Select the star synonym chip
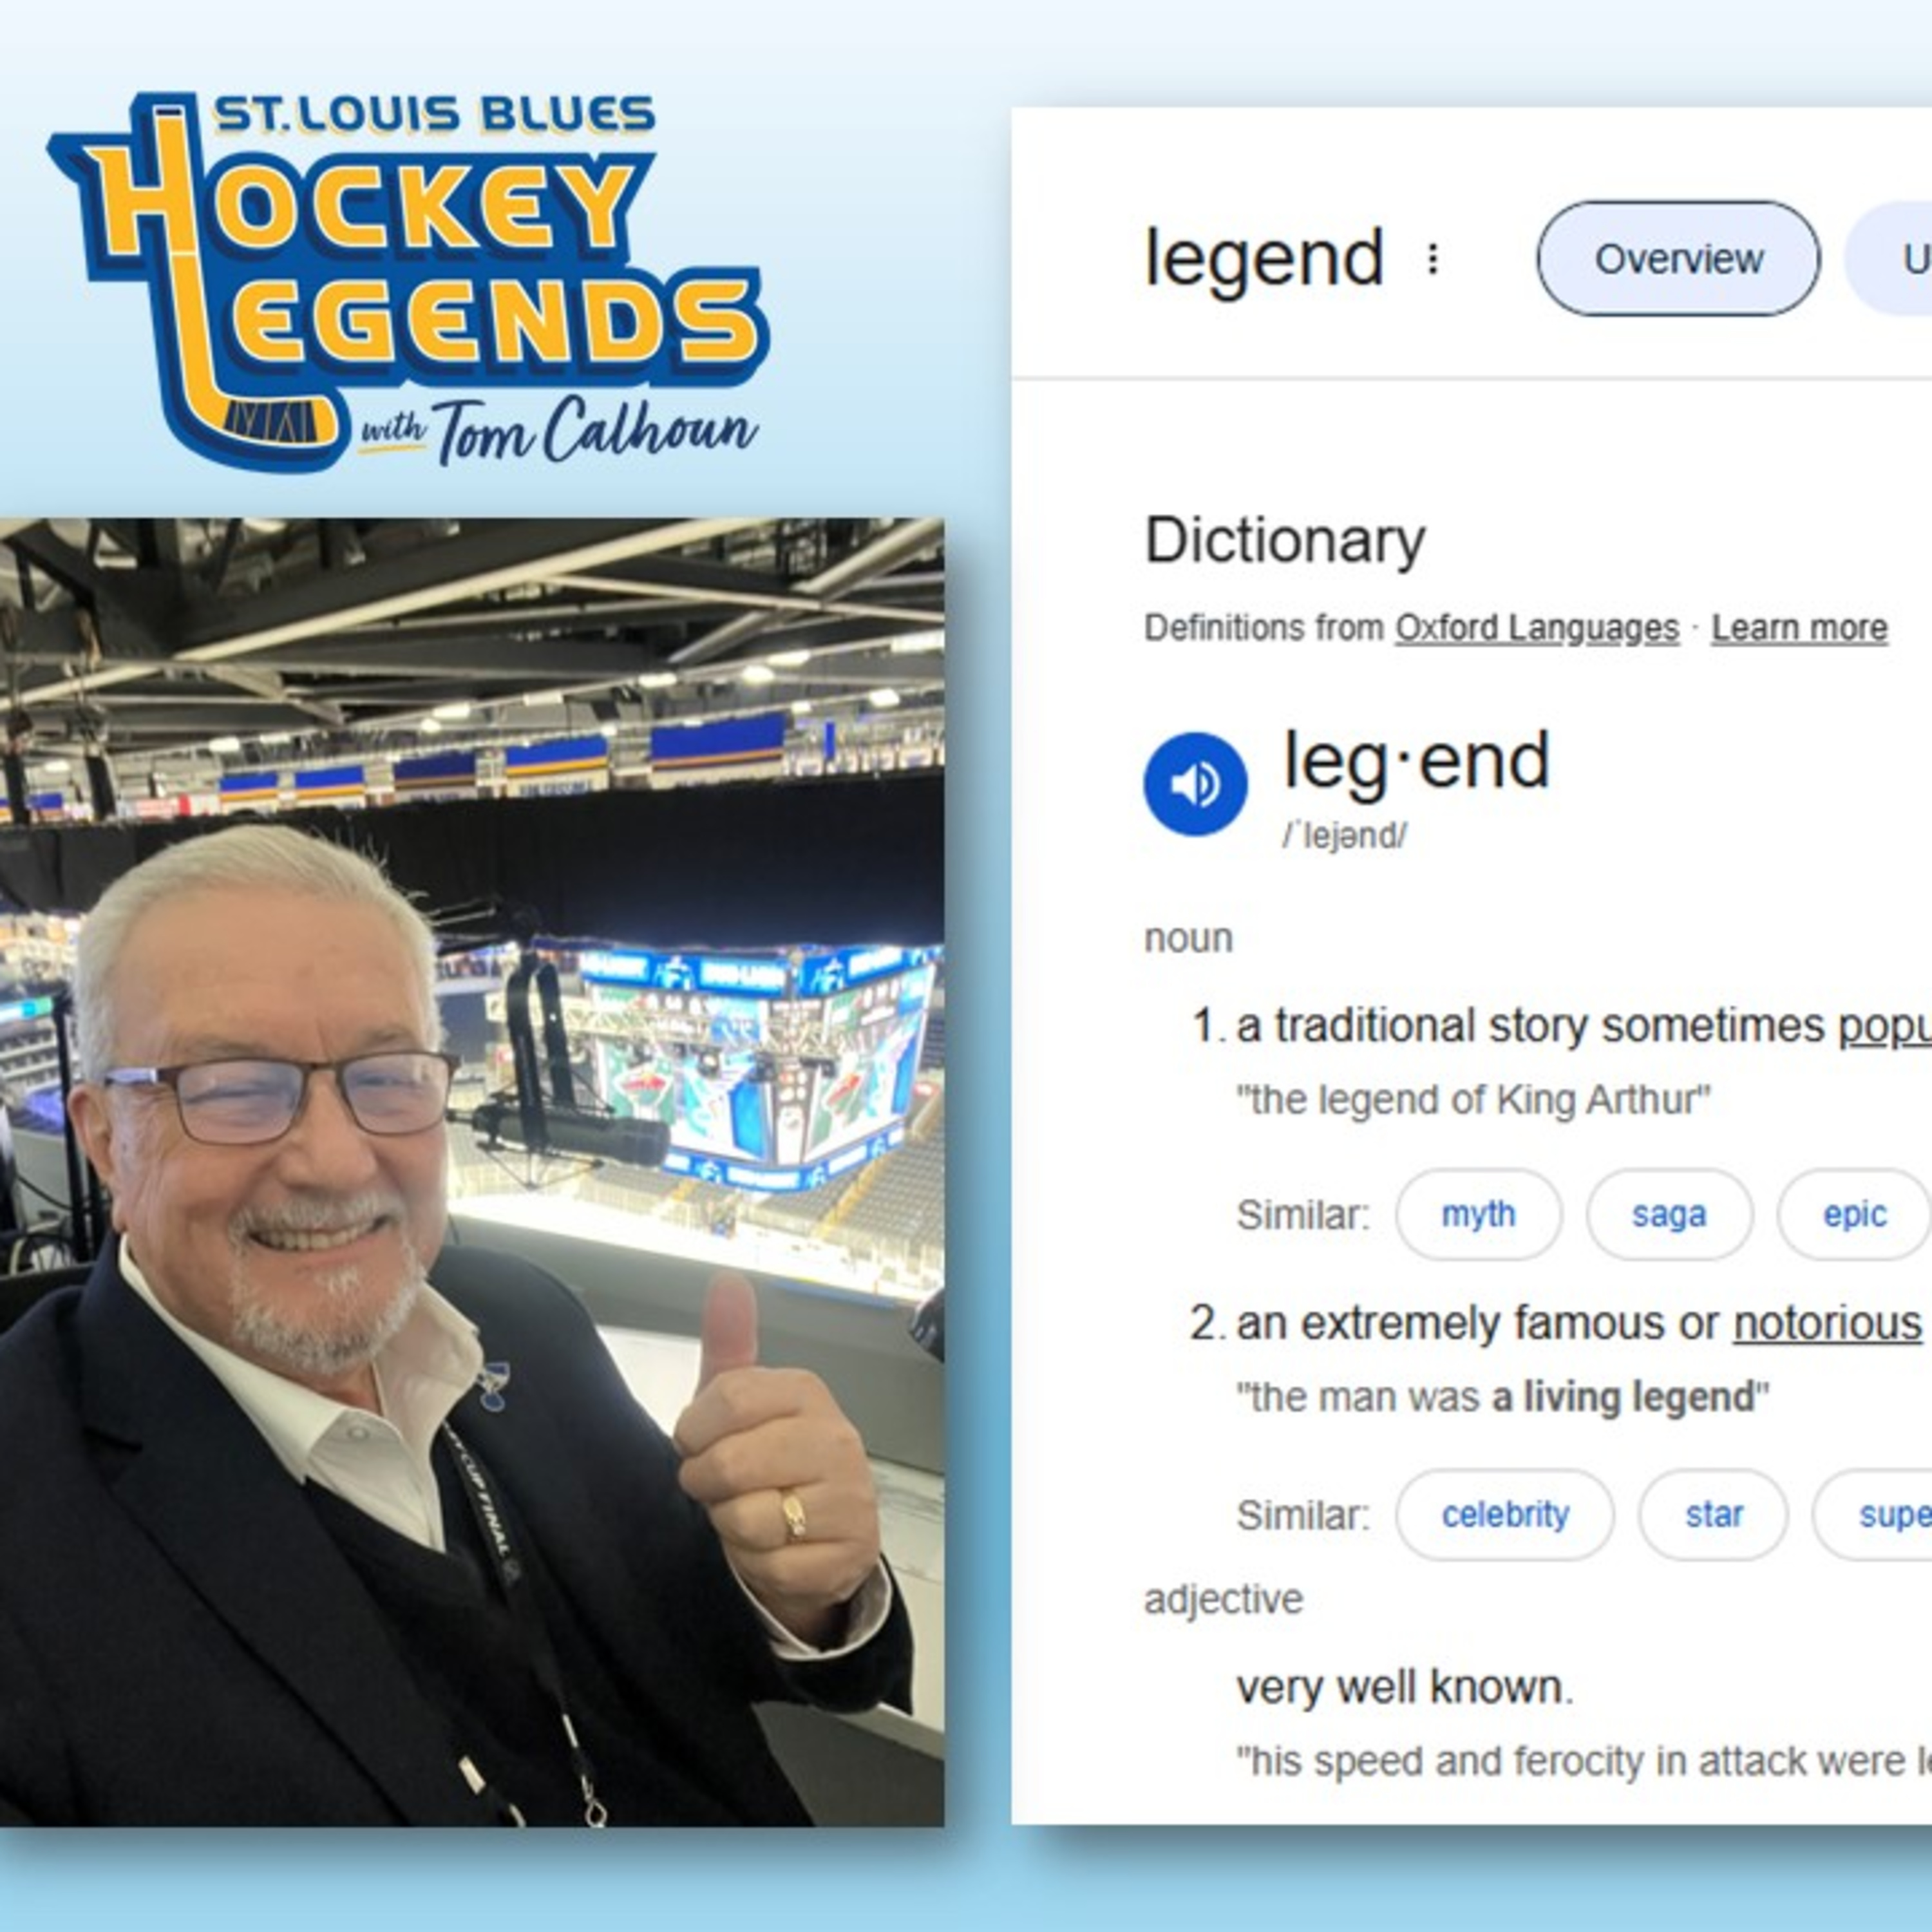 tap(1713, 1514)
